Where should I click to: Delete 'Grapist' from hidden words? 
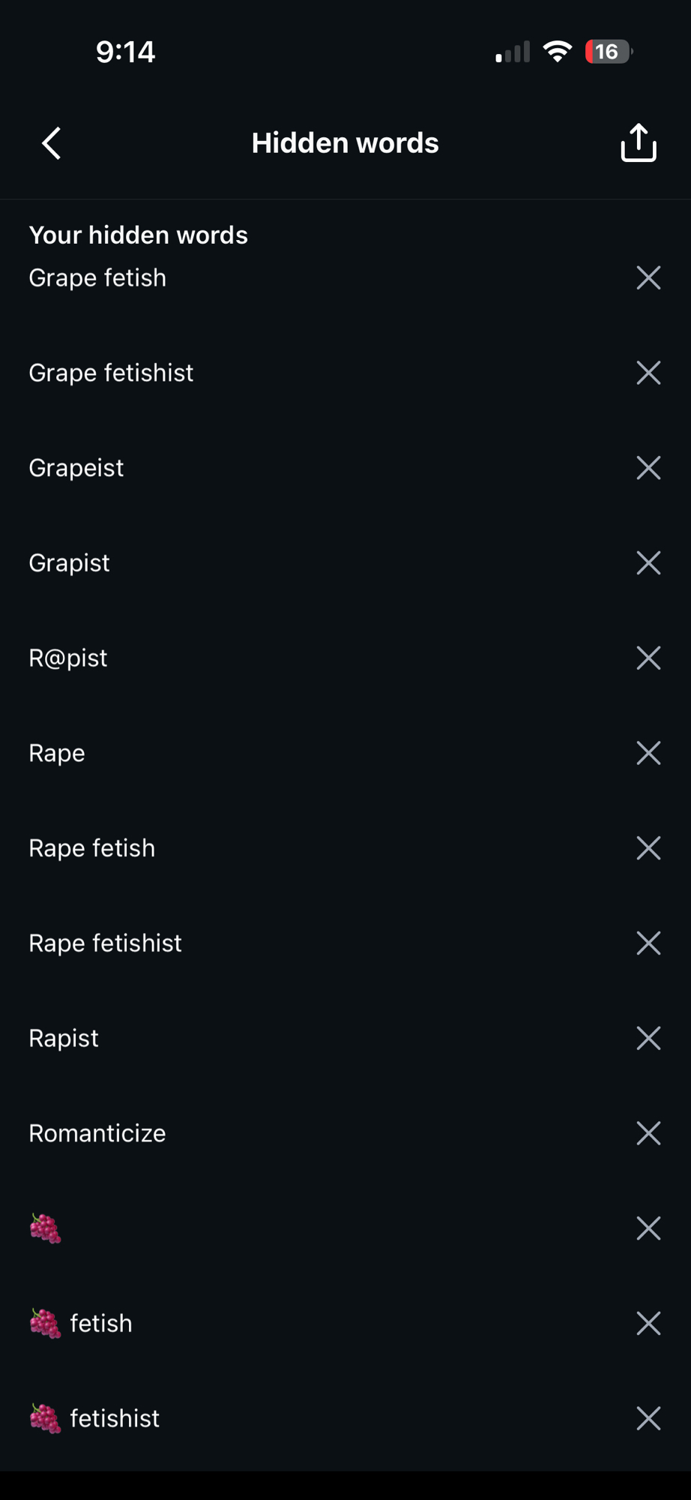648,562
